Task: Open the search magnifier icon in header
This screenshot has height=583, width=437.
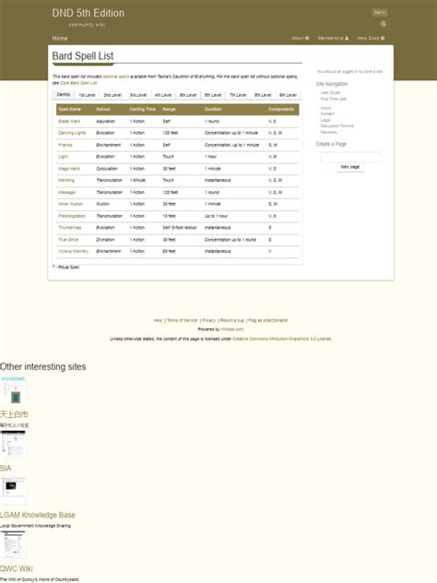Action: click(x=384, y=24)
